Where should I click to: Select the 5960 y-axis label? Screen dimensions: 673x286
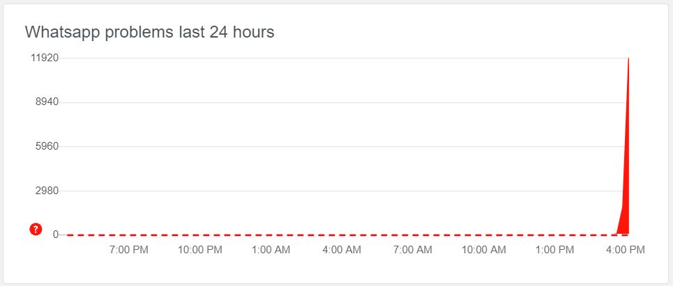[x=46, y=146]
